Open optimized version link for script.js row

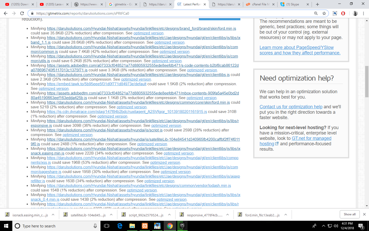pos(77,135)
